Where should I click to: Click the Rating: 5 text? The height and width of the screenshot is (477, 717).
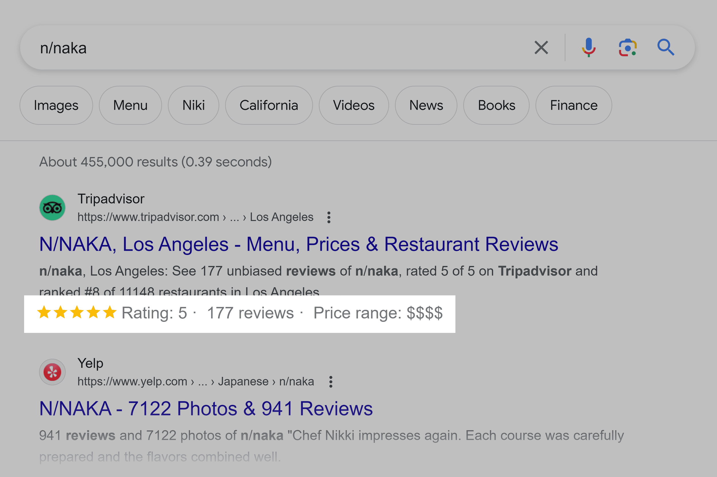coord(154,313)
